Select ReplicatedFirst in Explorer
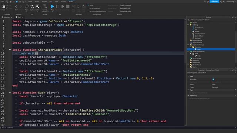This screenshot has height=133, width=237. pos(197,43)
